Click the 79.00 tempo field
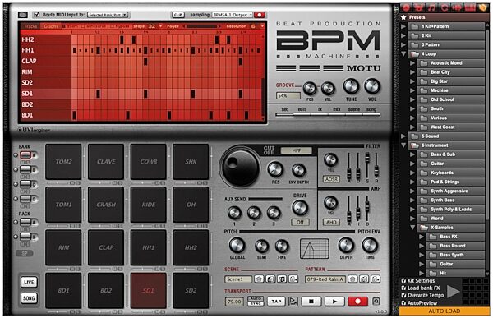Viewport: 493px width, 318px height. pyautogui.click(x=234, y=302)
